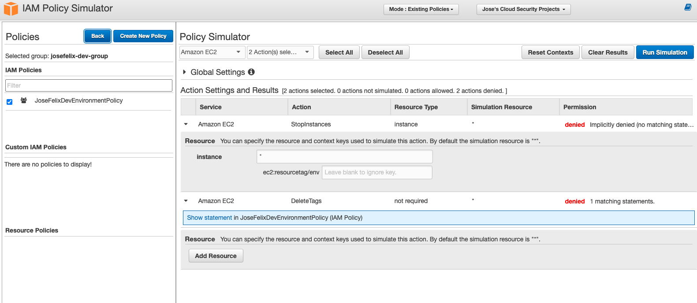Click the Deselect All button
The height and width of the screenshot is (303, 697).
(385, 52)
